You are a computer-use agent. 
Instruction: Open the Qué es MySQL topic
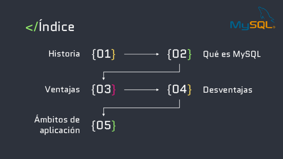click(232, 54)
